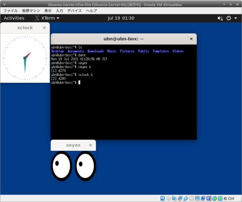
Task: Click the recording indicator icon in status bar
Action: click(x=203, y=198)
